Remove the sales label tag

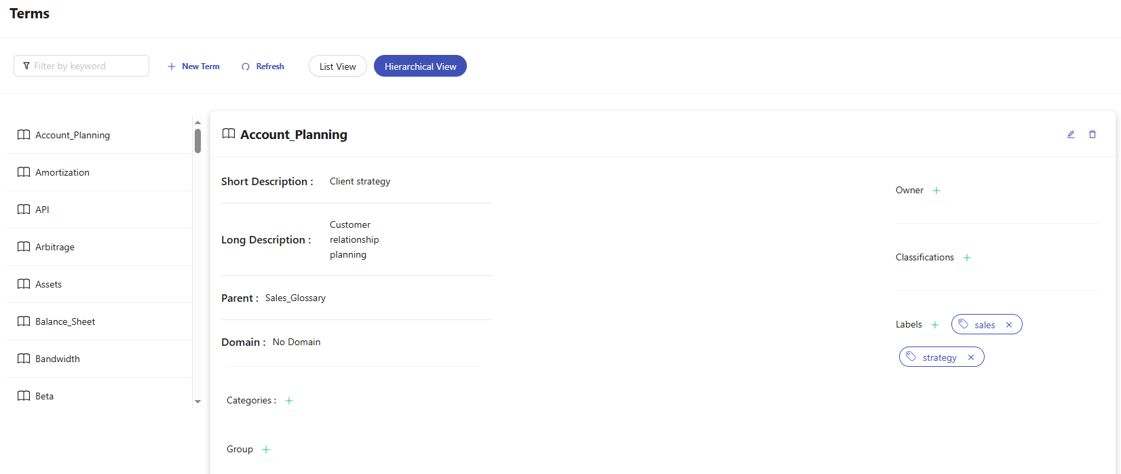pyautogui.click(x=1009, y=325)
